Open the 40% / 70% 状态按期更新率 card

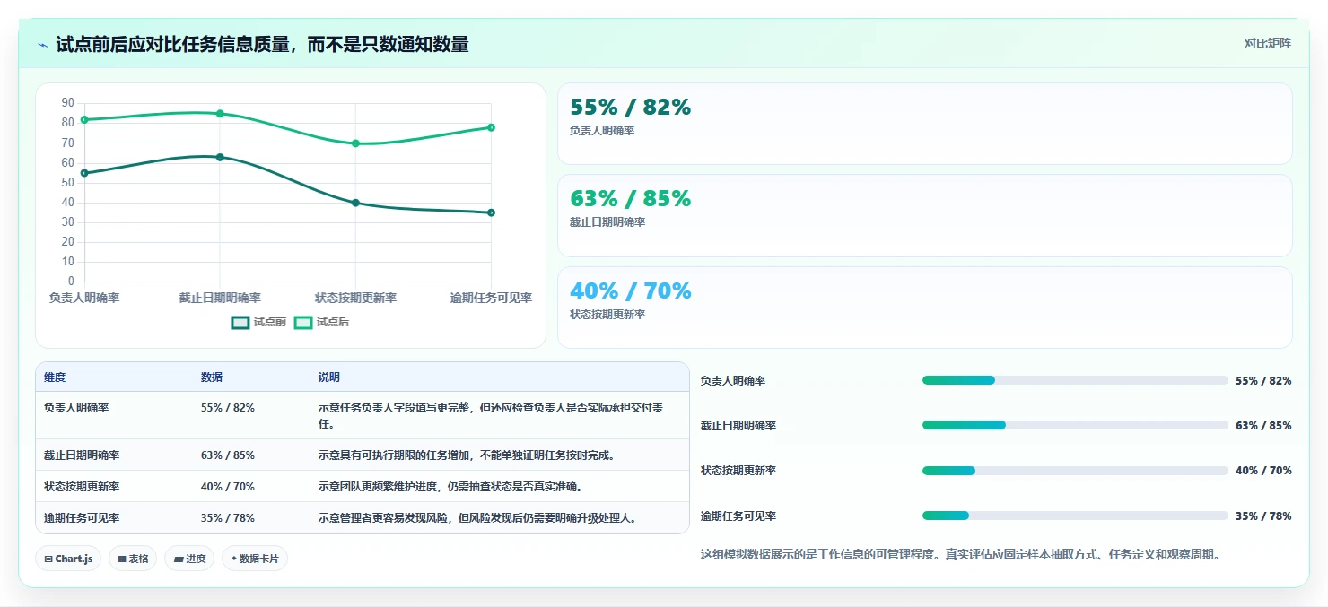coord(925,308)
